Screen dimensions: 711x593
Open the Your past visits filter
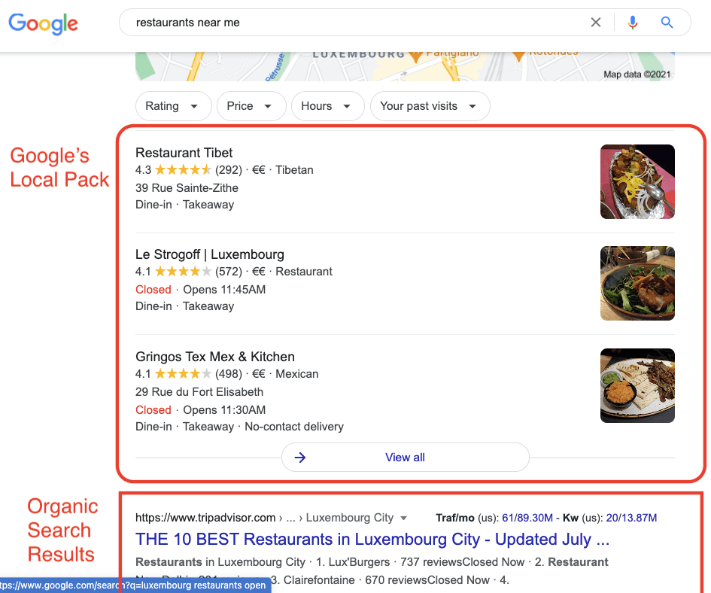(x=430, y=106)
